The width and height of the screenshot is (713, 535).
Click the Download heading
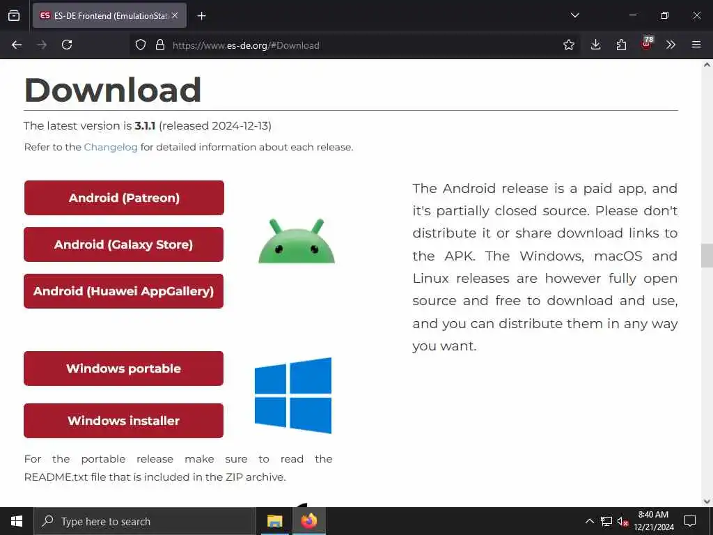click(113, 90)
